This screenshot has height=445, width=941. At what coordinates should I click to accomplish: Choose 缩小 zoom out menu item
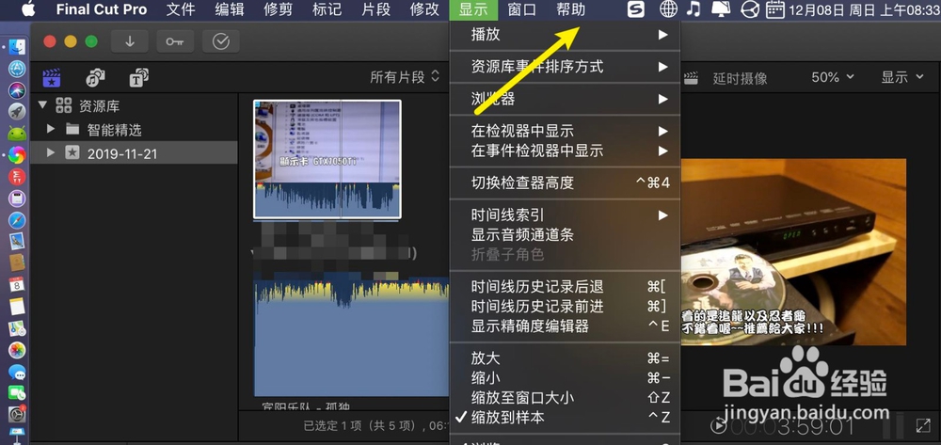[x=565, y=378]
